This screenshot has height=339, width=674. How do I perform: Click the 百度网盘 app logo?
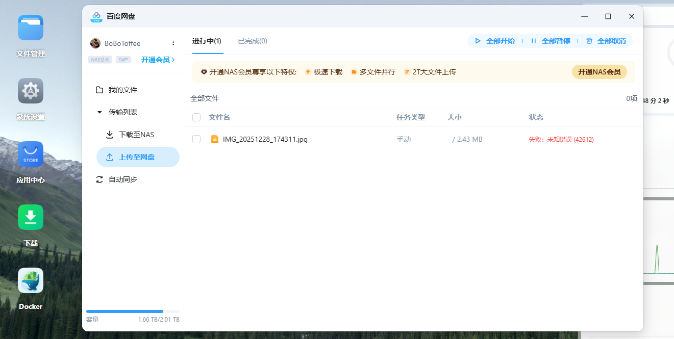[x=96, y=16]
